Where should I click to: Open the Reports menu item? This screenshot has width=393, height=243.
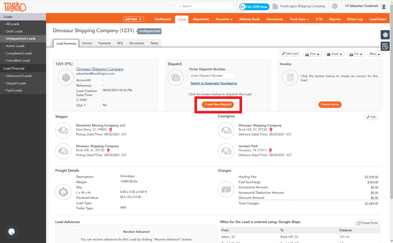pos(335,19)
